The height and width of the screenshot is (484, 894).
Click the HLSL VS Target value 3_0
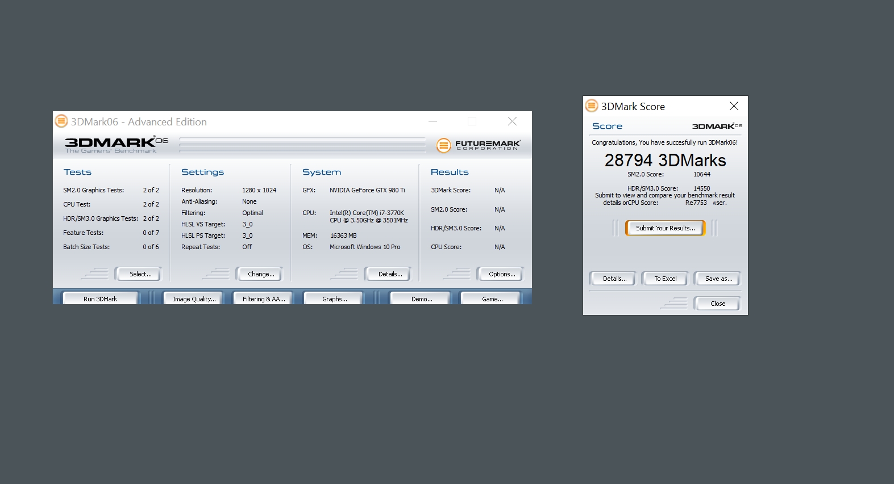[x=247, y=224]
